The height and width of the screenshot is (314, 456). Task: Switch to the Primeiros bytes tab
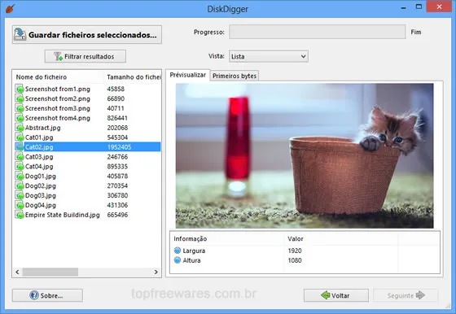click(235, 76)
